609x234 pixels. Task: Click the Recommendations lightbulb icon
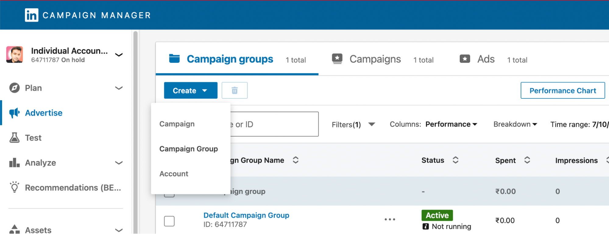click(x=14, y=187)
